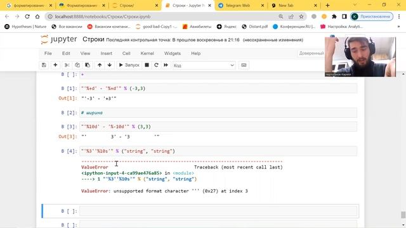Image resolution: width=406 pixels, height=228 pixels.
Task: Open the Insert menu
Action: 107,53
